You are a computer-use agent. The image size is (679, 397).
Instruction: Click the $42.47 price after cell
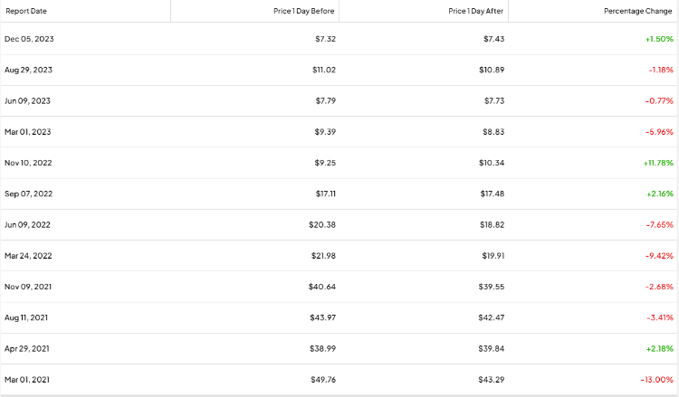tap(492, 317)
